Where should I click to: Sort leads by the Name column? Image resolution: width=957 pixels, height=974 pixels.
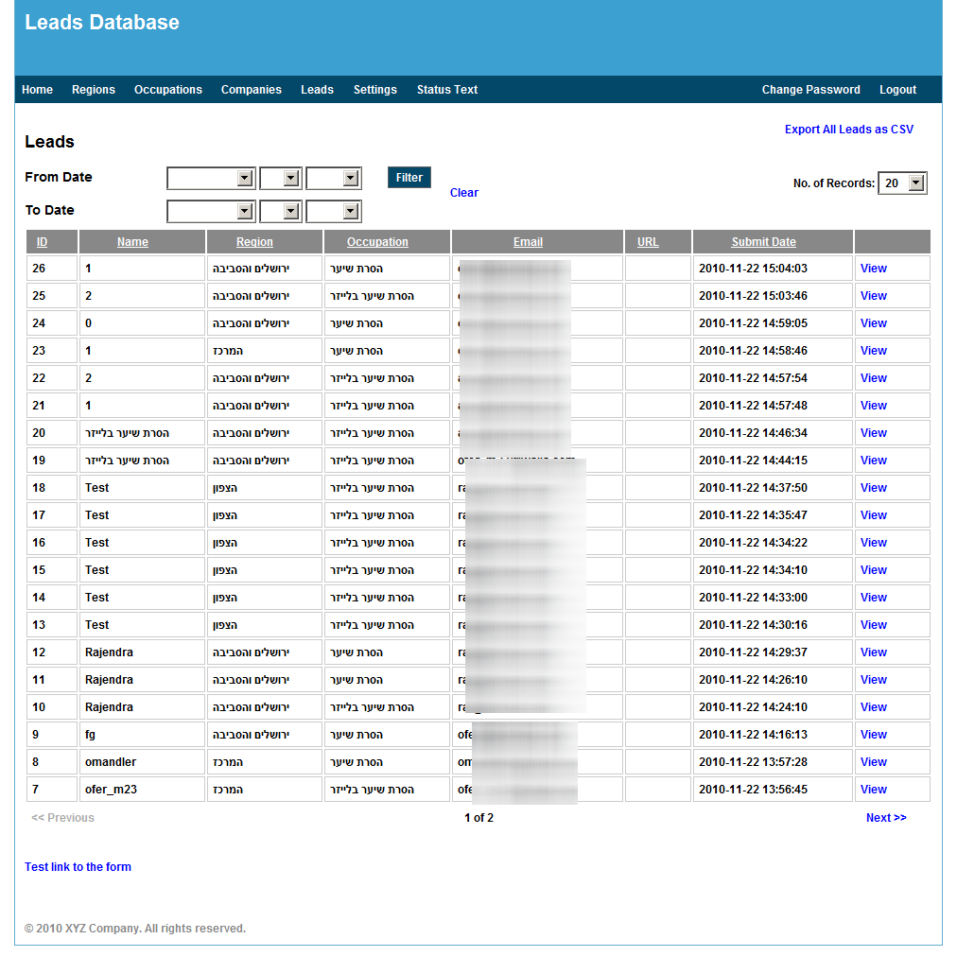point(131,242)
